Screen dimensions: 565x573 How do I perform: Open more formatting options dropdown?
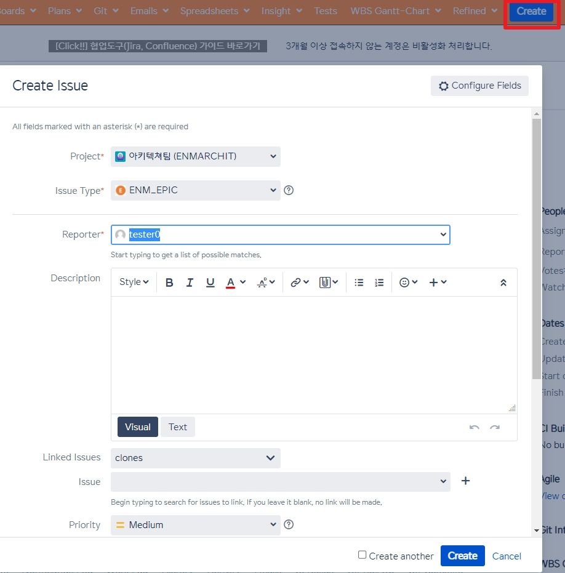pos(266,282)
